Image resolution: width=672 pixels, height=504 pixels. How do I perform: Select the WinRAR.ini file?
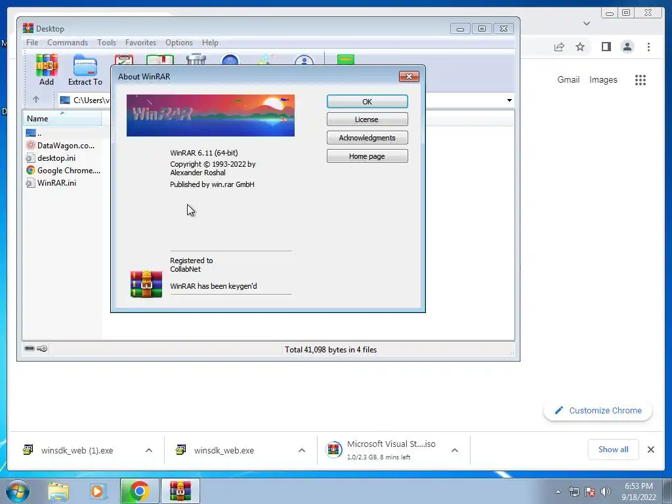(51, 182)
